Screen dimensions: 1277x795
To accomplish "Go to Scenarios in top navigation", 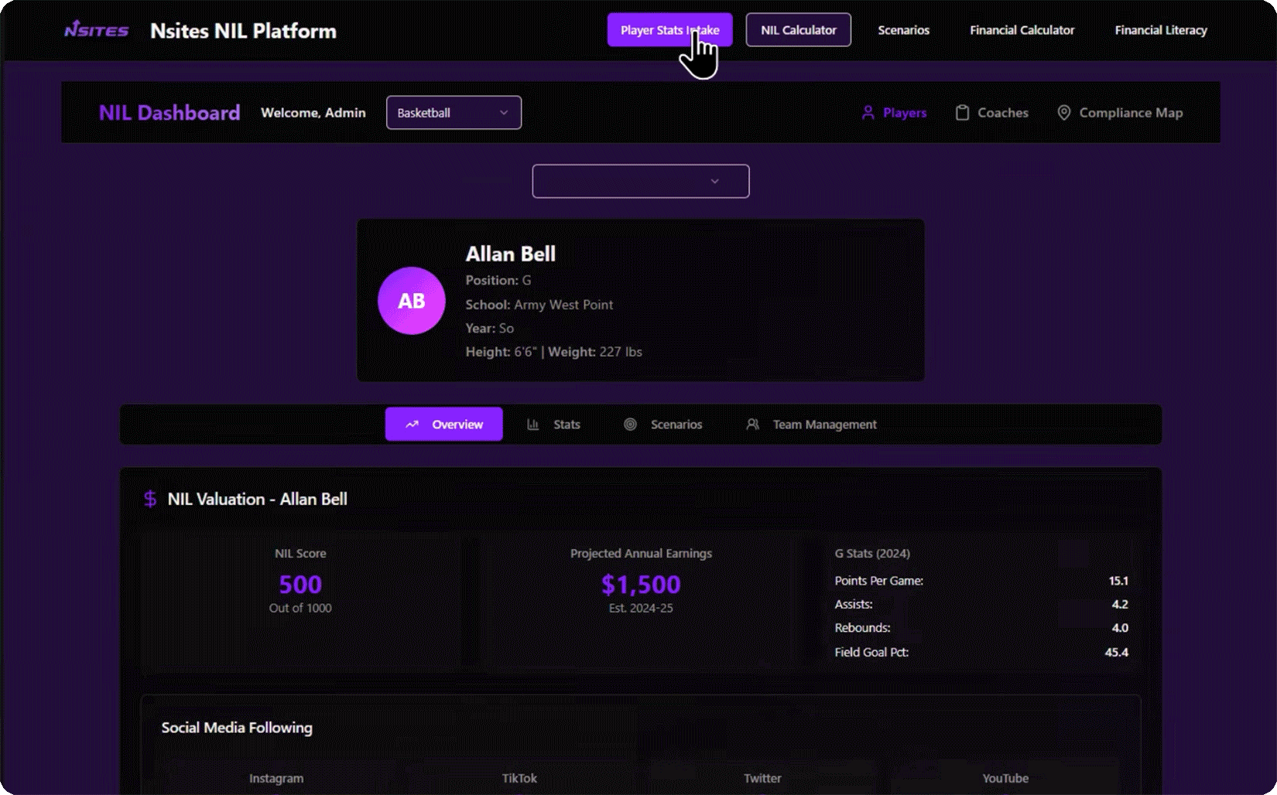I will pos(903,30).
